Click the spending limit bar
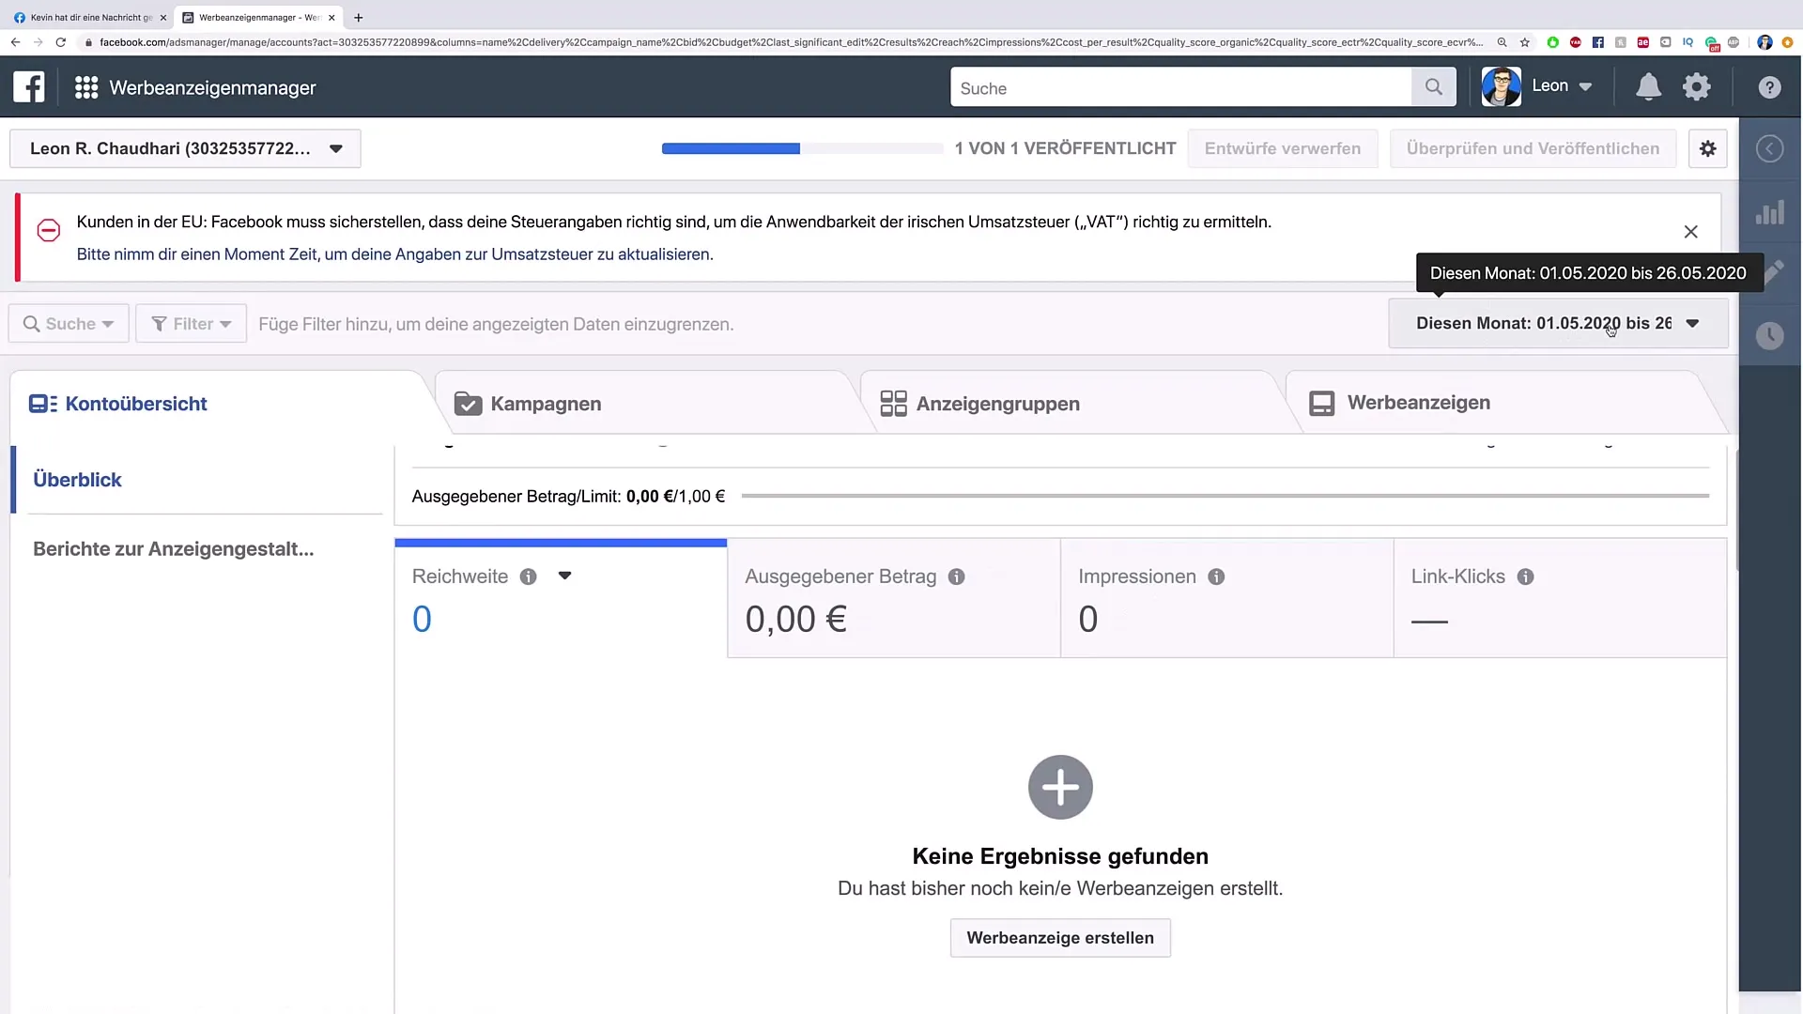The height and width of the screenshot is (1014, 1803). (x=1225, y=496)
